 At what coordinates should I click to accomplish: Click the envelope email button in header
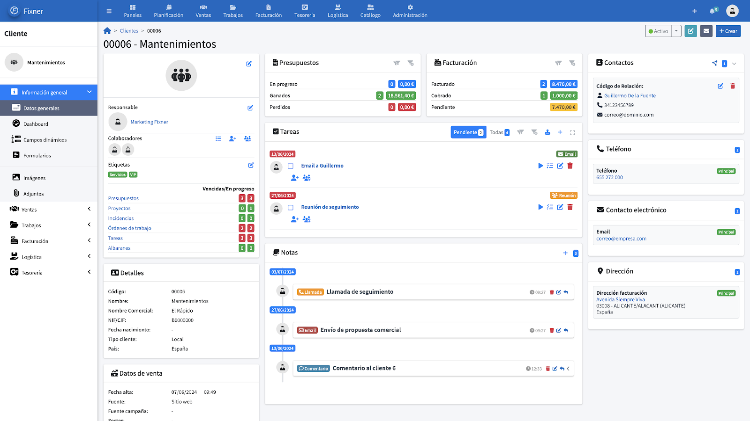(x=706, y=31)
